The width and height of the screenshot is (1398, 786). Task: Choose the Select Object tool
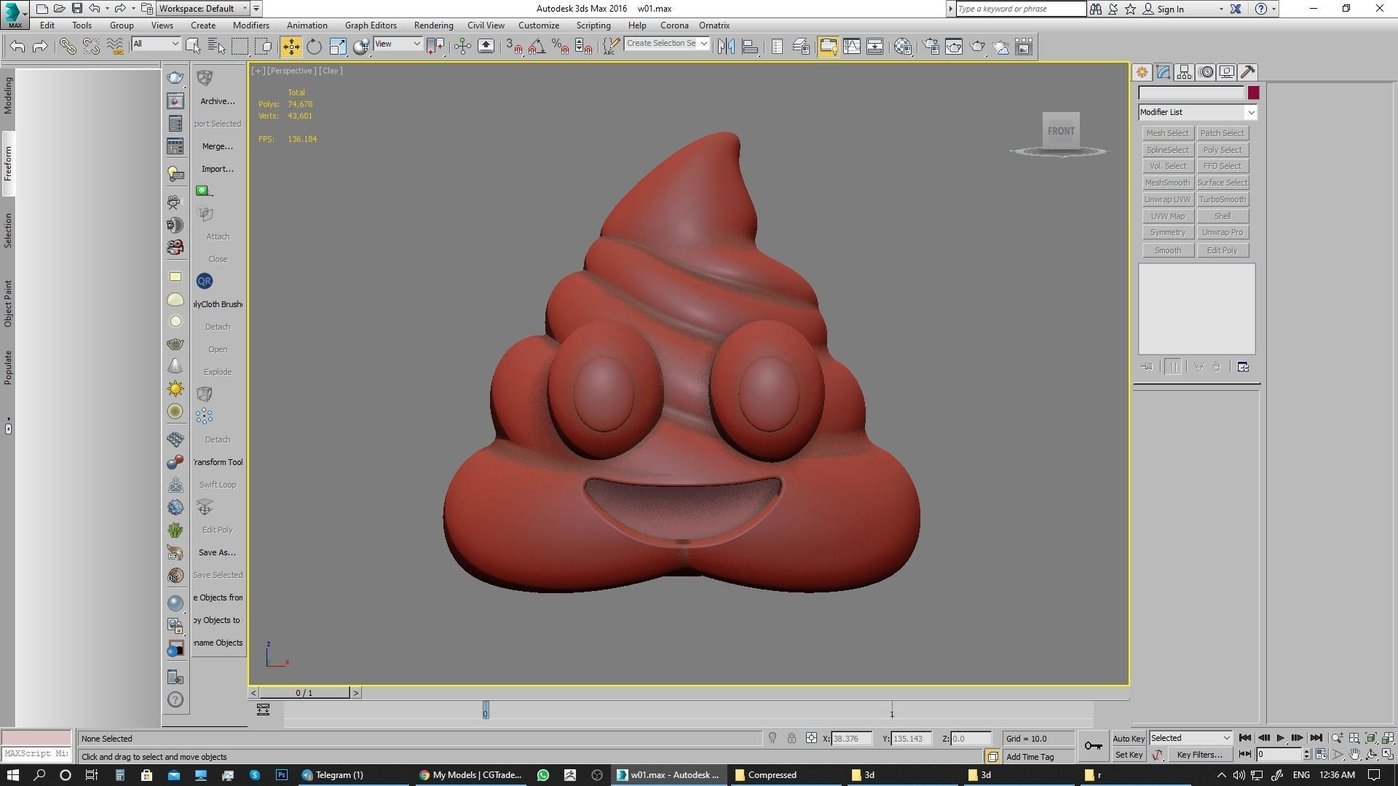193,47
